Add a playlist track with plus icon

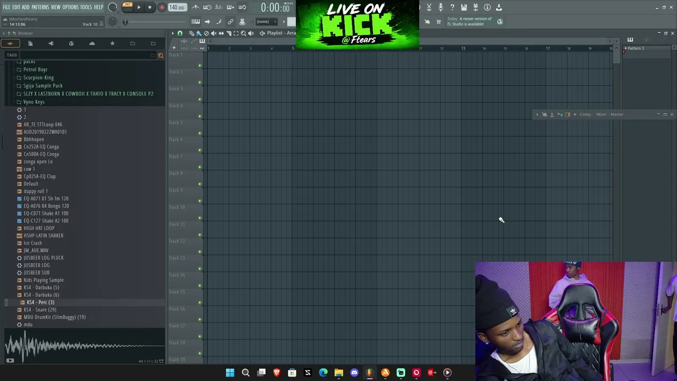[174, 48]
